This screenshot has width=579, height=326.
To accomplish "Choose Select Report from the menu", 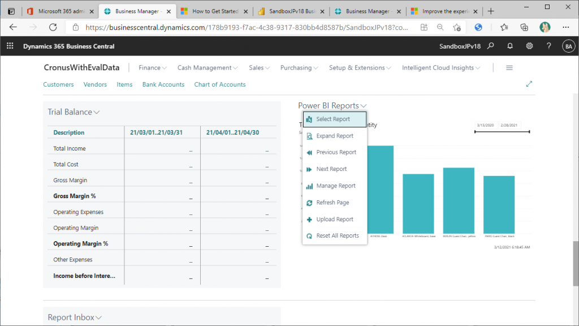I will point(335,119).
